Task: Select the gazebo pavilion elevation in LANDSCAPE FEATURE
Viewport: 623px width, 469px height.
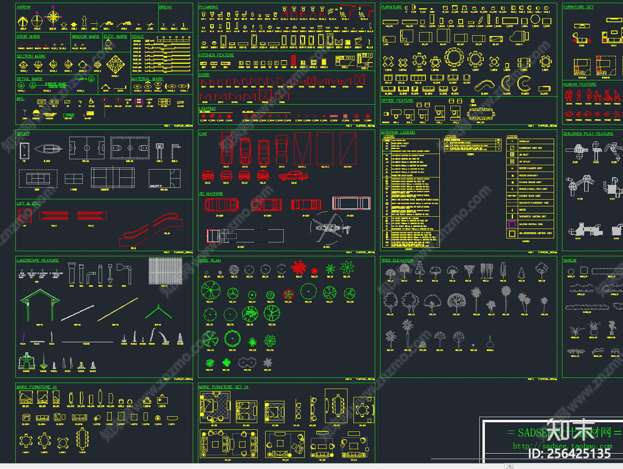Action: [x=40, y=305]
